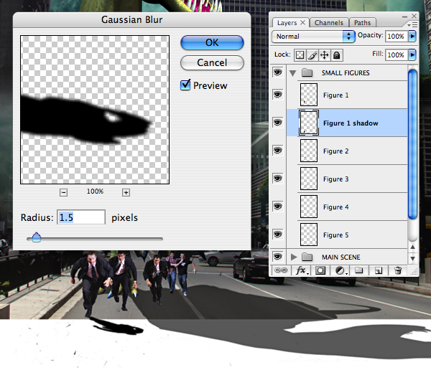Click the SMALL FIGURES folder icon
The image size is (431, 388).
[x=307, y=72]
